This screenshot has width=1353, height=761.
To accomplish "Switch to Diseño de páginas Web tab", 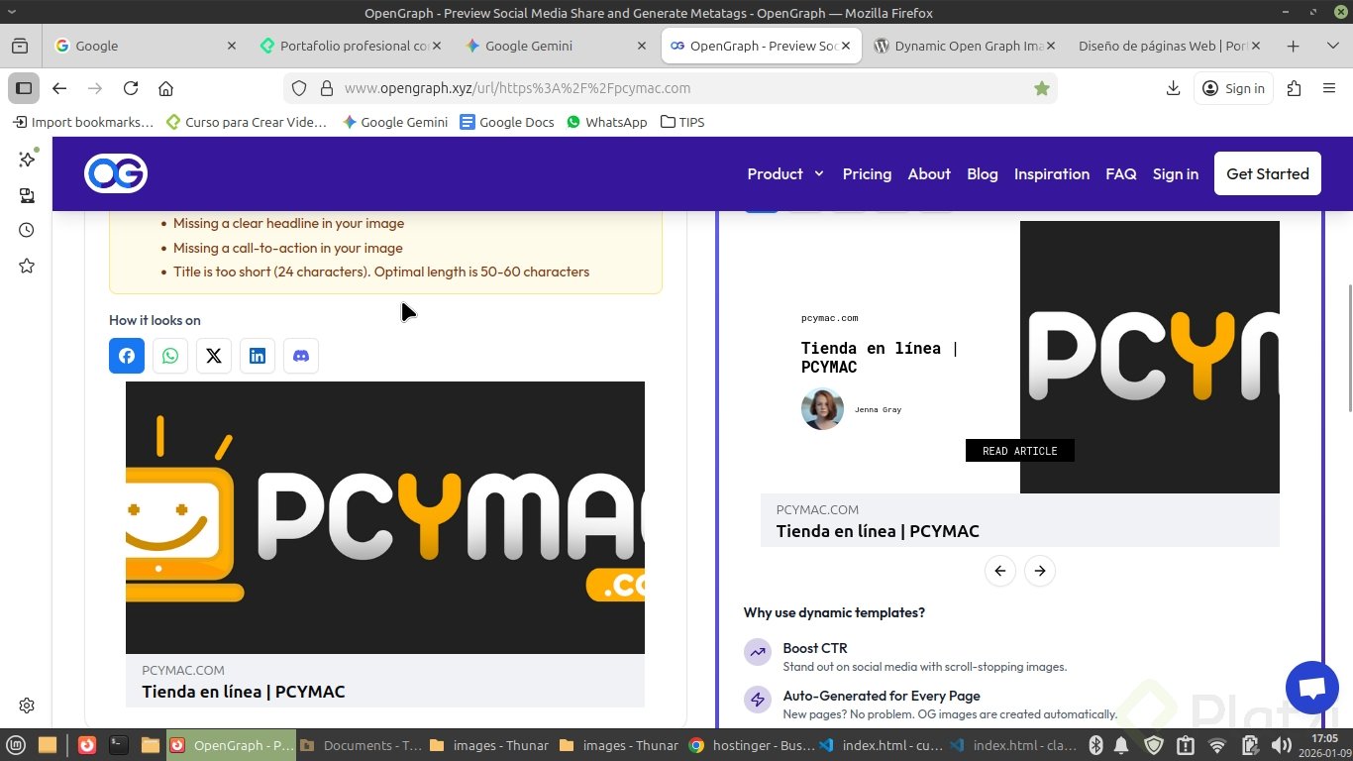I will coord(1169,46).
